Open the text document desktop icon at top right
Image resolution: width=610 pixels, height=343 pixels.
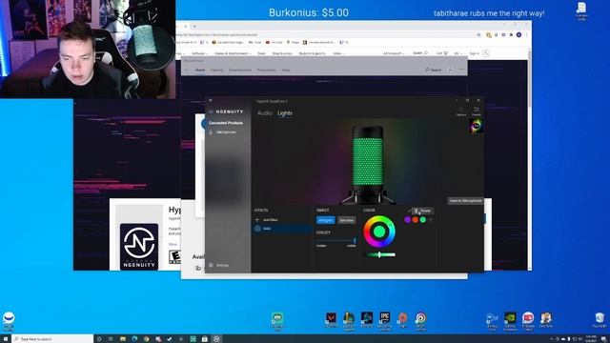click(x=581, y=10)
